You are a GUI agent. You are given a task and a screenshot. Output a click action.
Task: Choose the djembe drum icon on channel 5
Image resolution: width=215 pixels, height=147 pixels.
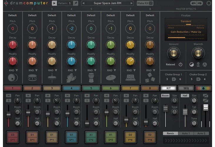pos(91,78)
